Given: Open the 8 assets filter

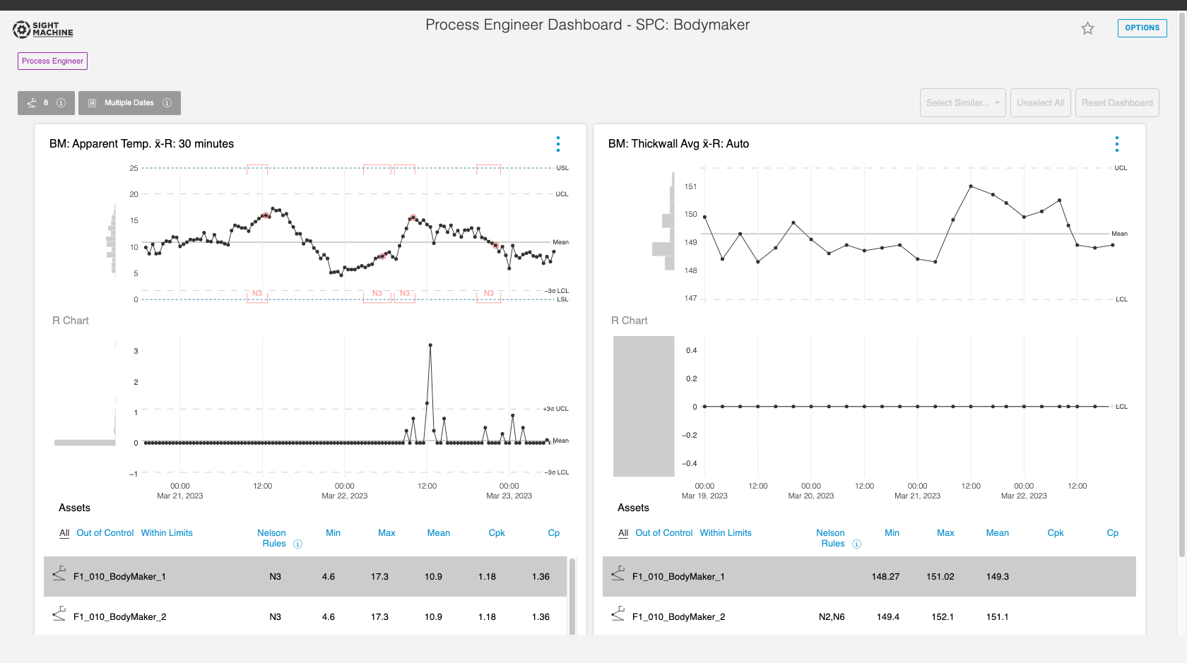Looking at the screenshot, I should pyautogui.click(x=46, y=103).
